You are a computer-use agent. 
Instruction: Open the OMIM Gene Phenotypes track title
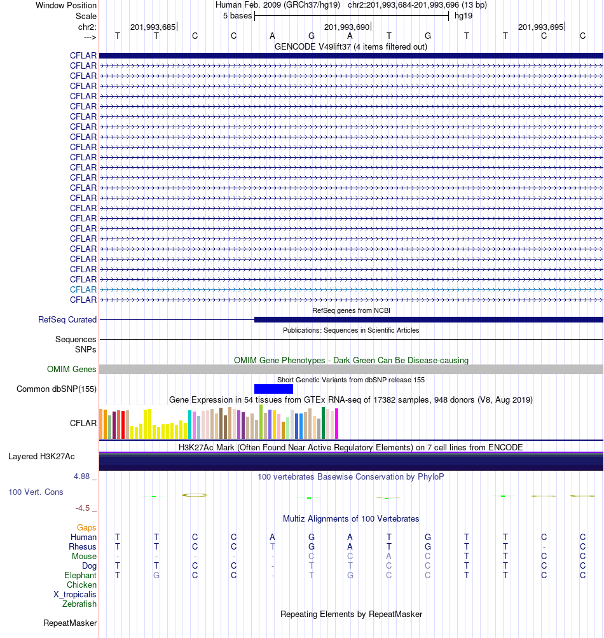point(351,360)
